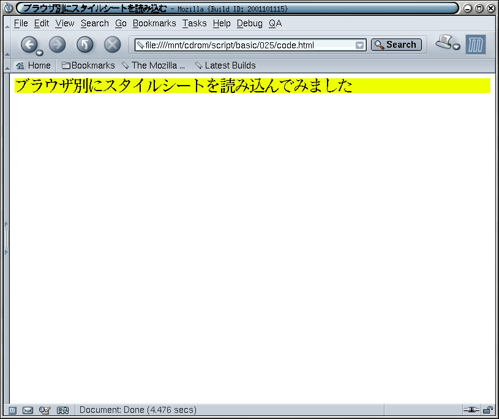Open Composer from the status bar icon
The height and width of the screenshot is (419, 499).
point(45,410)
